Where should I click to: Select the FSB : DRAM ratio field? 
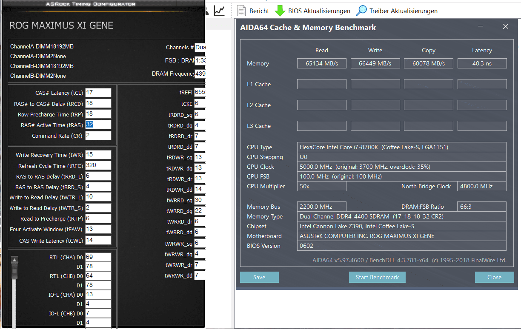coord(200,60)
